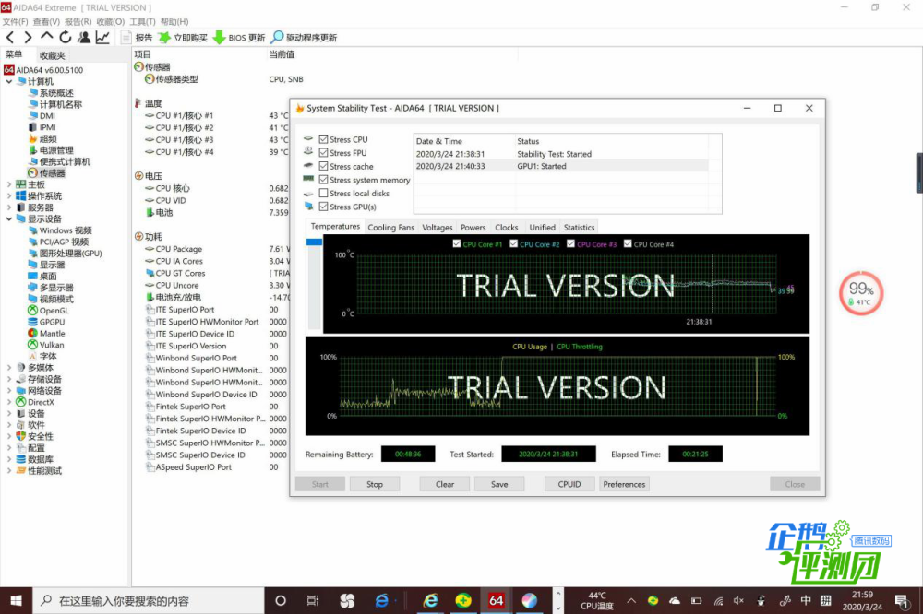Click blue slider left of temperature graph
This screenshot has width=923, height=614.
(x=314, y=242)
